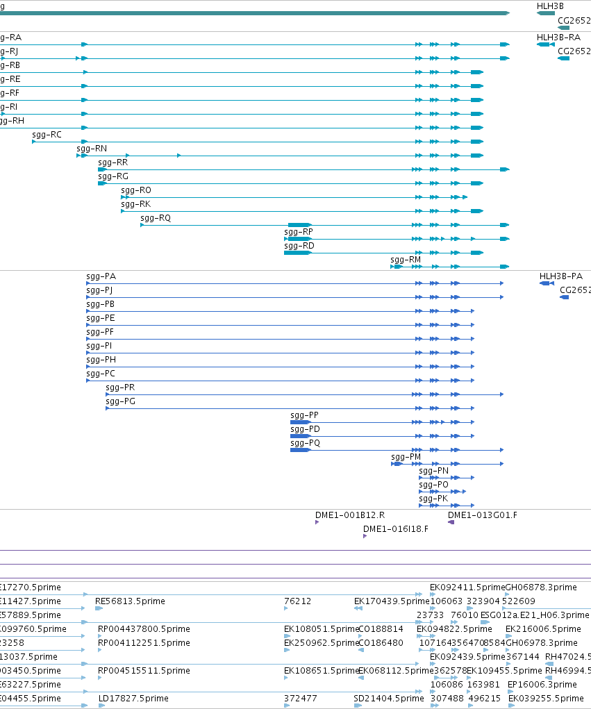
Task: Select the sgg-PD protein label
Action: click(305, 429)
